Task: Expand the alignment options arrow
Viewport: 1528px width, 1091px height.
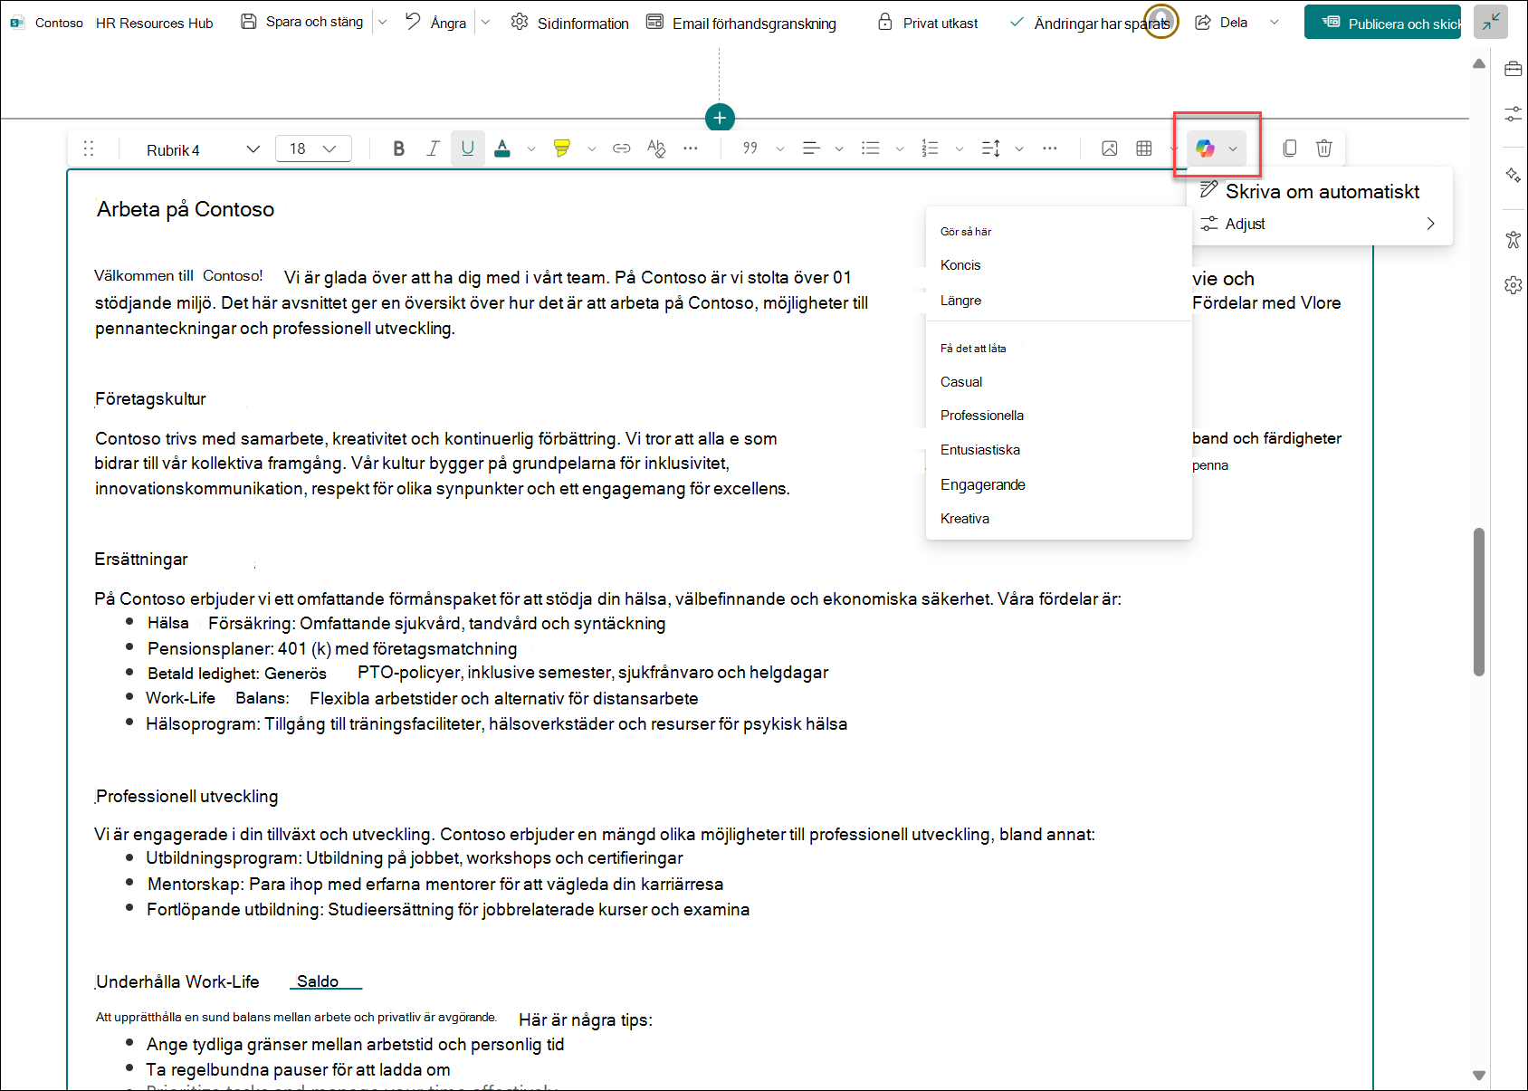Action: [x=839, y=148]
